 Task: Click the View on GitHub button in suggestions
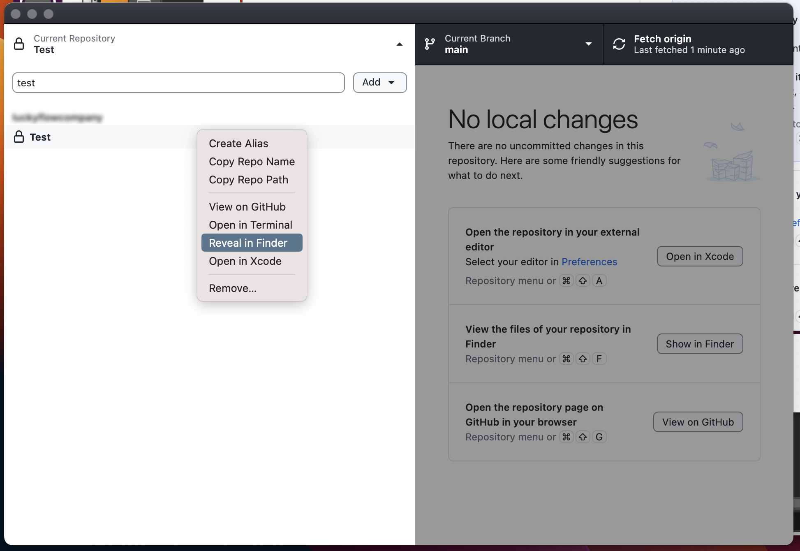[x=698, y=422]
